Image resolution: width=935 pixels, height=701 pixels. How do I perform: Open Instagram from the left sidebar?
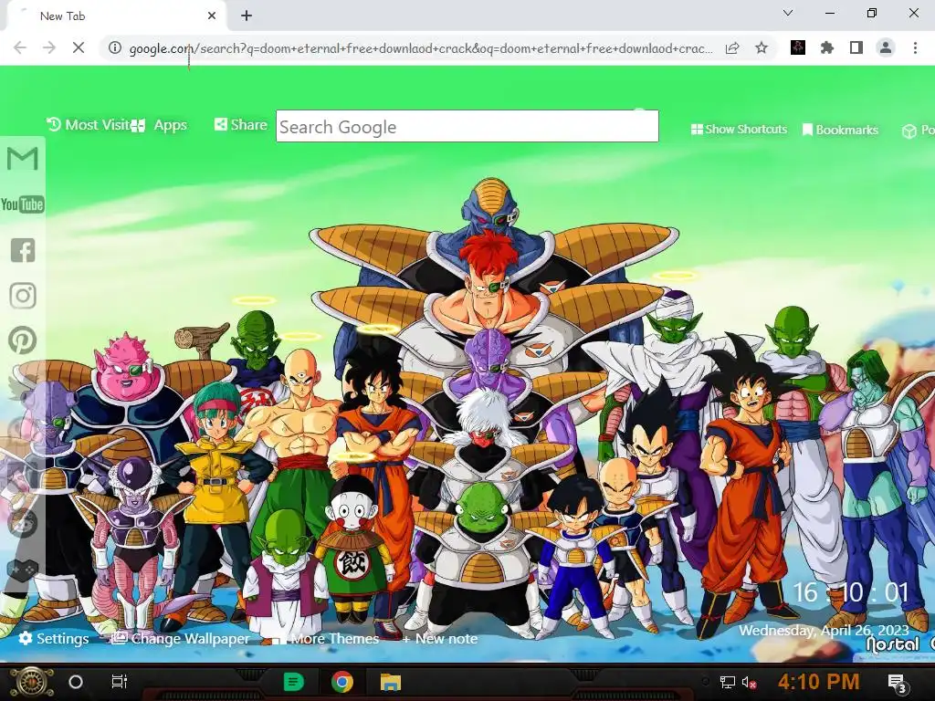23,296
